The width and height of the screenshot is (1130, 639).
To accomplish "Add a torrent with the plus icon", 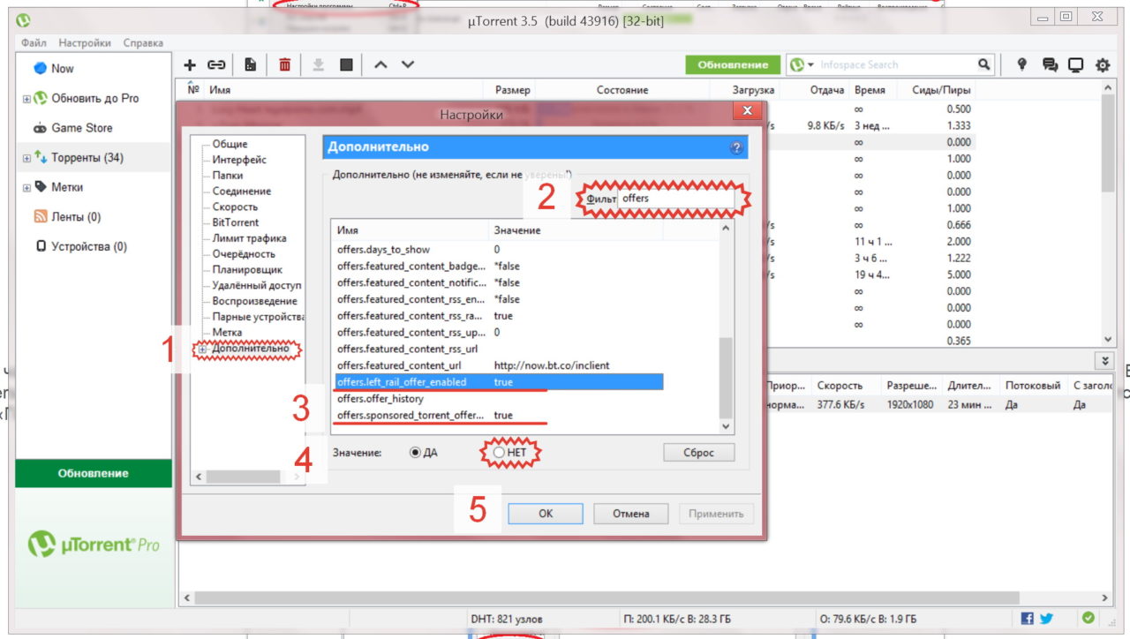I will point(190,64).
